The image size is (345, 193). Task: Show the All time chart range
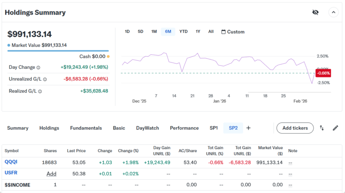click(211, 31)
